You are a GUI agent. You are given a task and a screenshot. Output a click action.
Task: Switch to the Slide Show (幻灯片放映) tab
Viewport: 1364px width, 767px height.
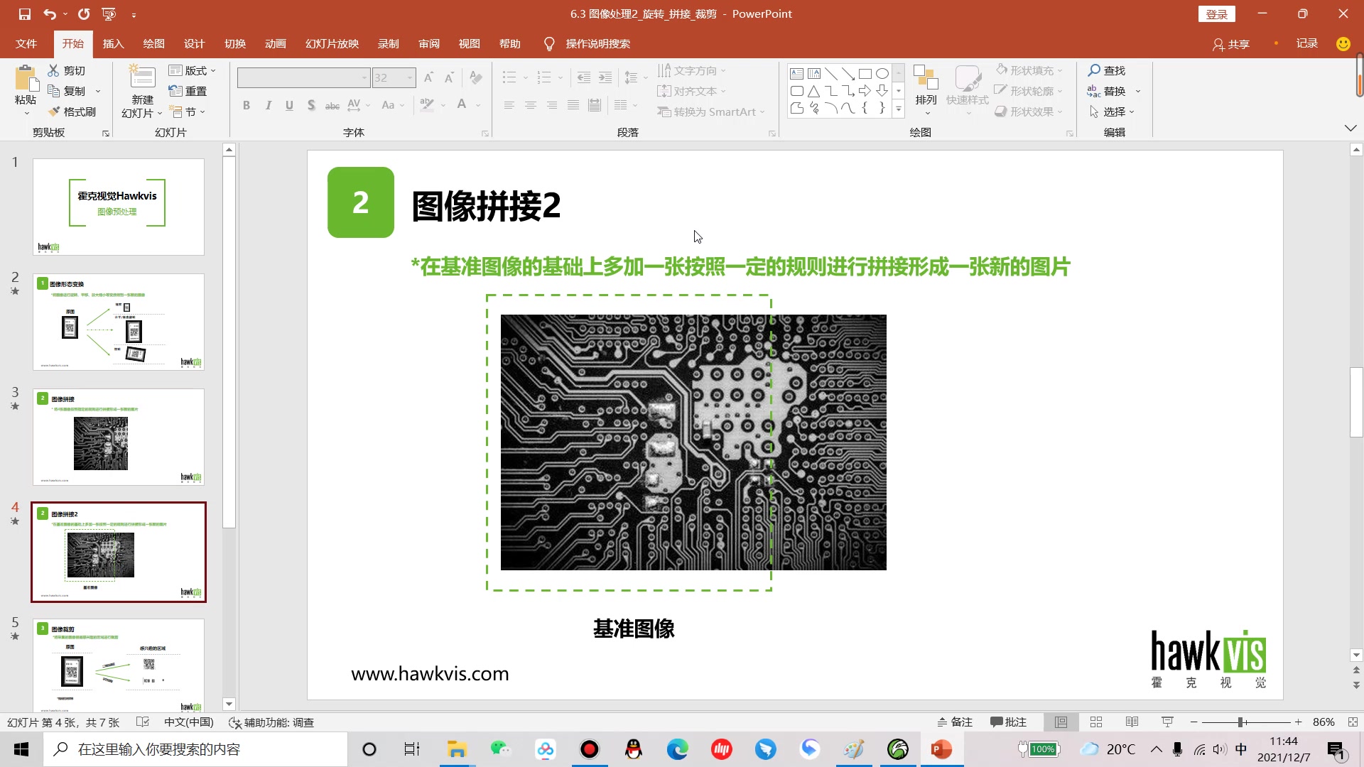[332, 43]
